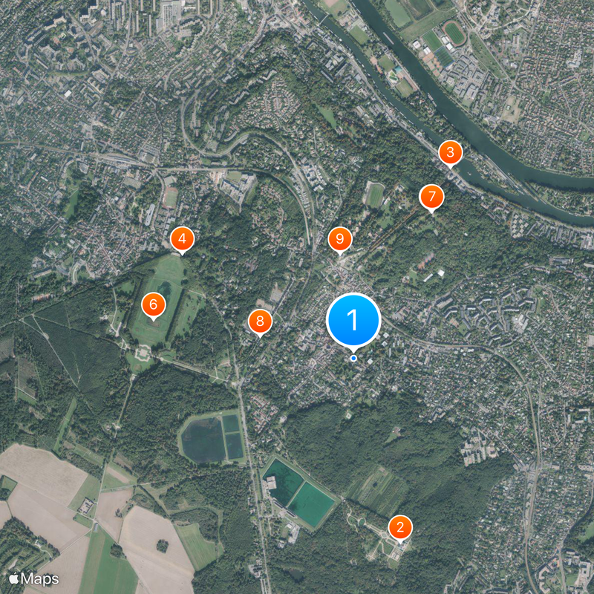Click the large beige crop field

[x=40, y=475]
